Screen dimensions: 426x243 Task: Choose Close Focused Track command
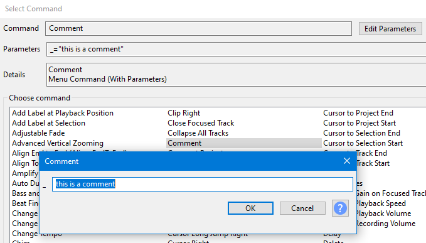click(x=201, y=123)
